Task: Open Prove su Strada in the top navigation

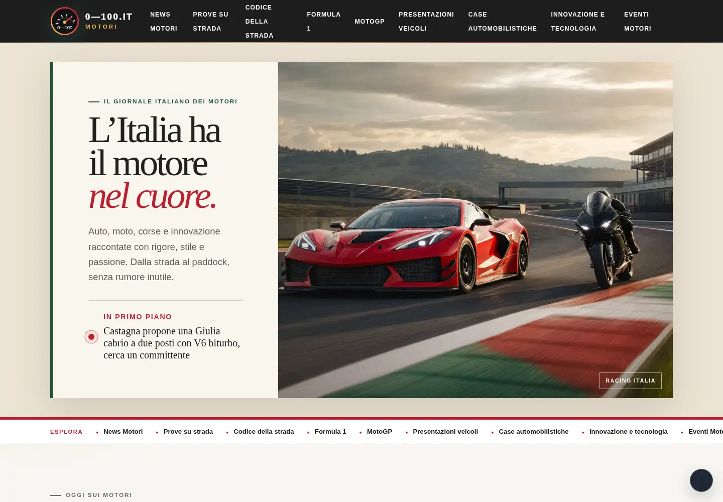Action: [x=211, y=22]
